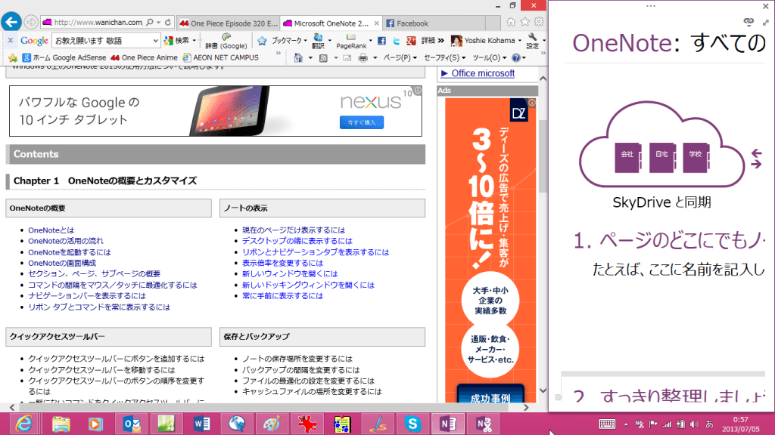Open the OneNoteとは link
The width and height of the screenshot is (775, 435).
coord(51,230)
